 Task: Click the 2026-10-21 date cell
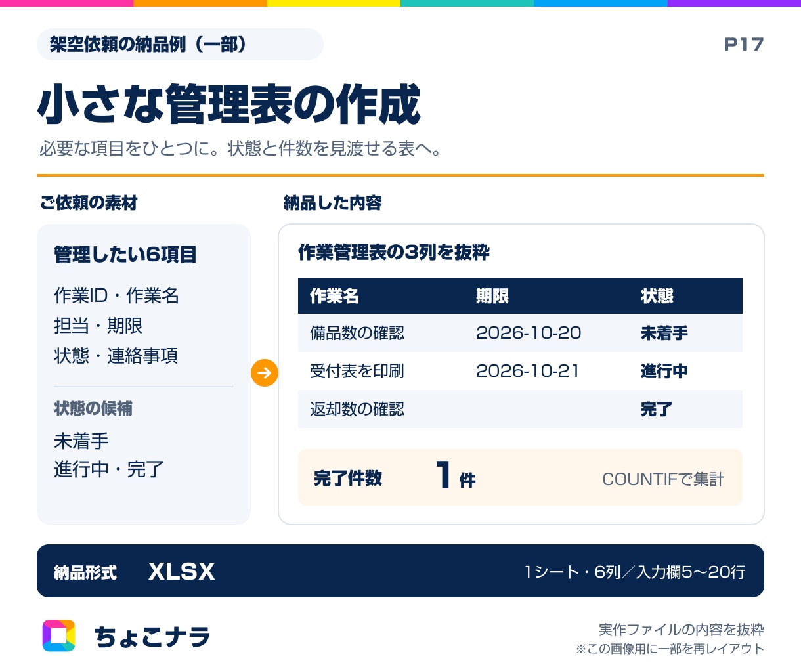click(528, 371)
